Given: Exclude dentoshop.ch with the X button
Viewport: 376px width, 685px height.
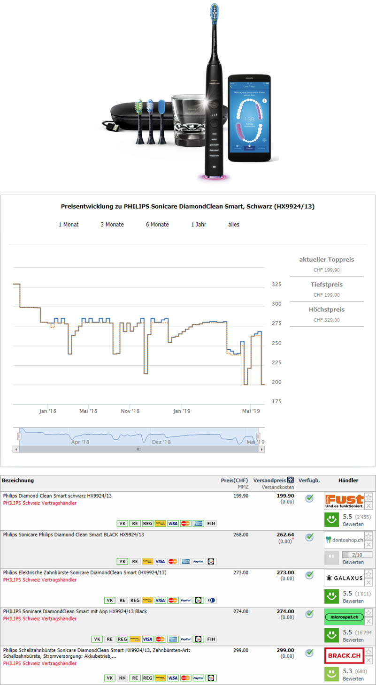Looking at the screenshot, I should click(369, 544).
